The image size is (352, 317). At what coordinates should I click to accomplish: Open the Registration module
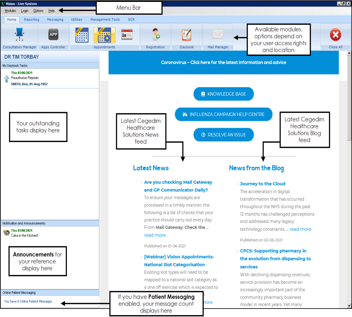(x=155, y=37)
